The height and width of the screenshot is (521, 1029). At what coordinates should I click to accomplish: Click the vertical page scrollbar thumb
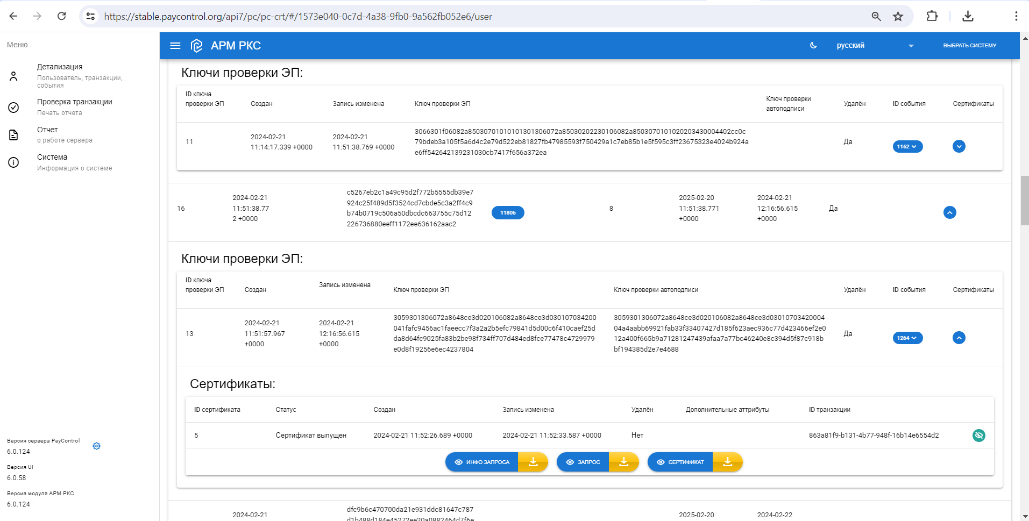click(x=1025, y=200)
